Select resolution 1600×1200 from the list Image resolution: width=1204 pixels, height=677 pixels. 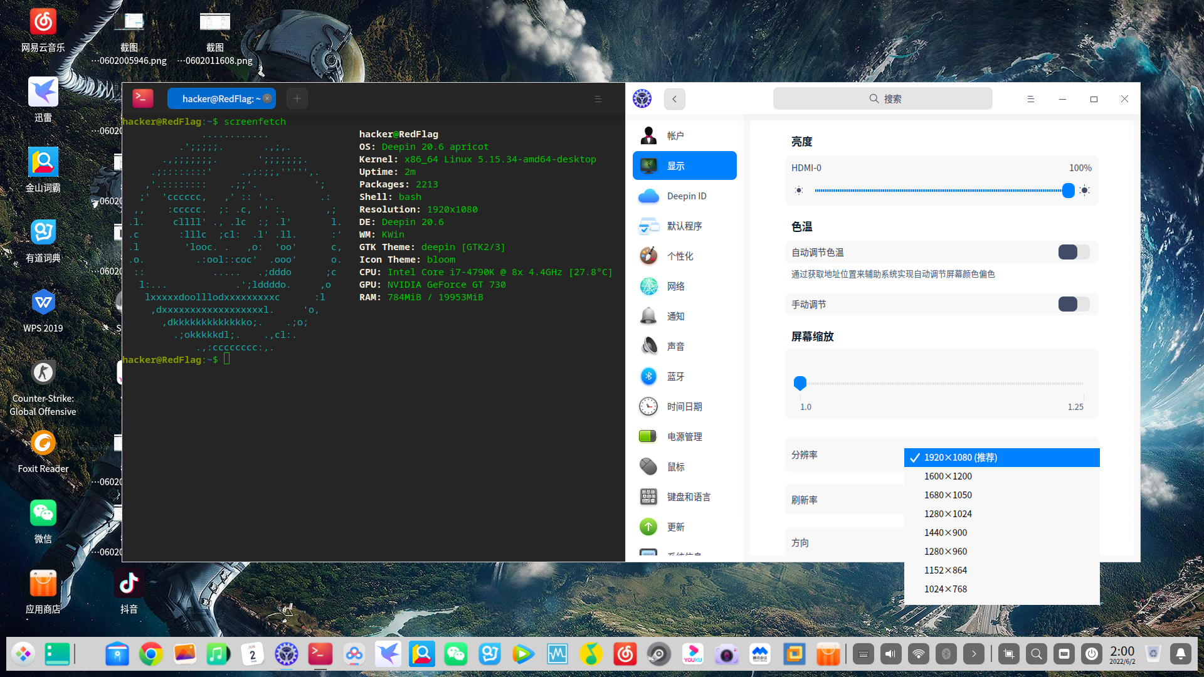pyautogui.click(x=948, y=476)
